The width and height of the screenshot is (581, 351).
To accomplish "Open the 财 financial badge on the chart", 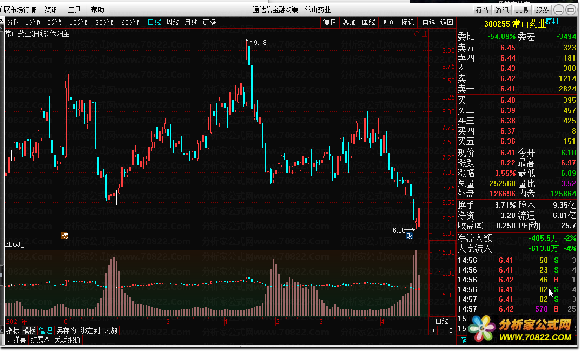I will click(x=410, y=236).
